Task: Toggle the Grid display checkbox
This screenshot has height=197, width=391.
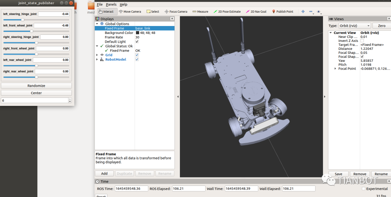Action: (137, 55)
